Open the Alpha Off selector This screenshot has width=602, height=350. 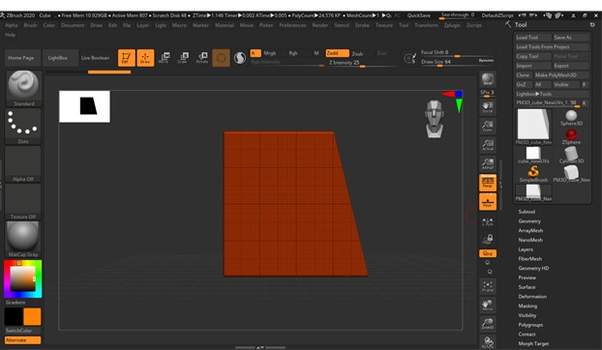pos(23,163)
